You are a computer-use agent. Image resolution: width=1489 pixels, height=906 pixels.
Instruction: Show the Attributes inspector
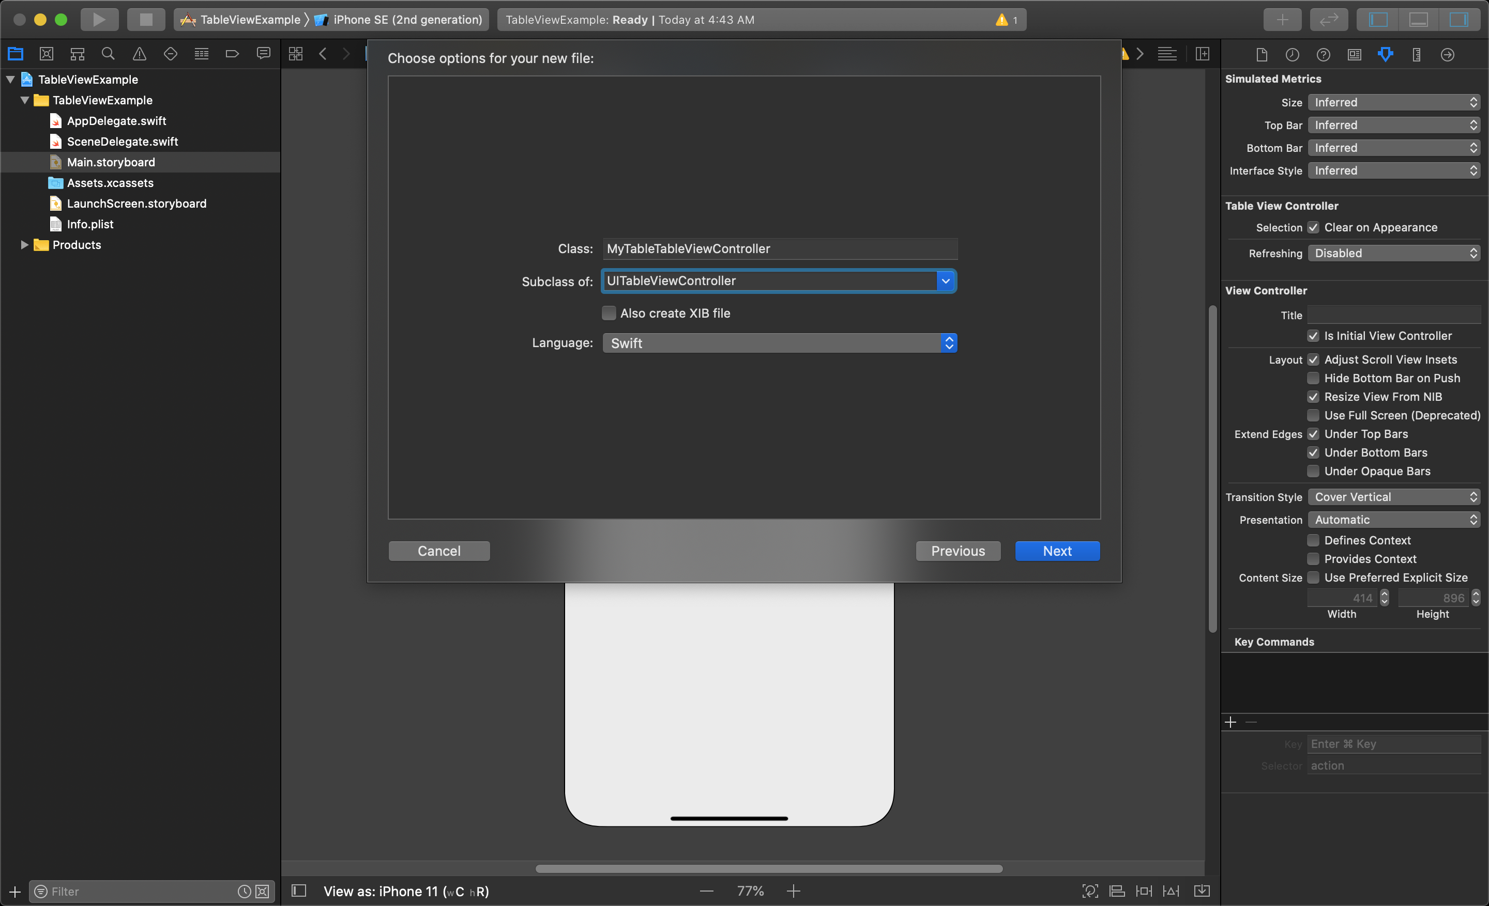point(1386,55)
